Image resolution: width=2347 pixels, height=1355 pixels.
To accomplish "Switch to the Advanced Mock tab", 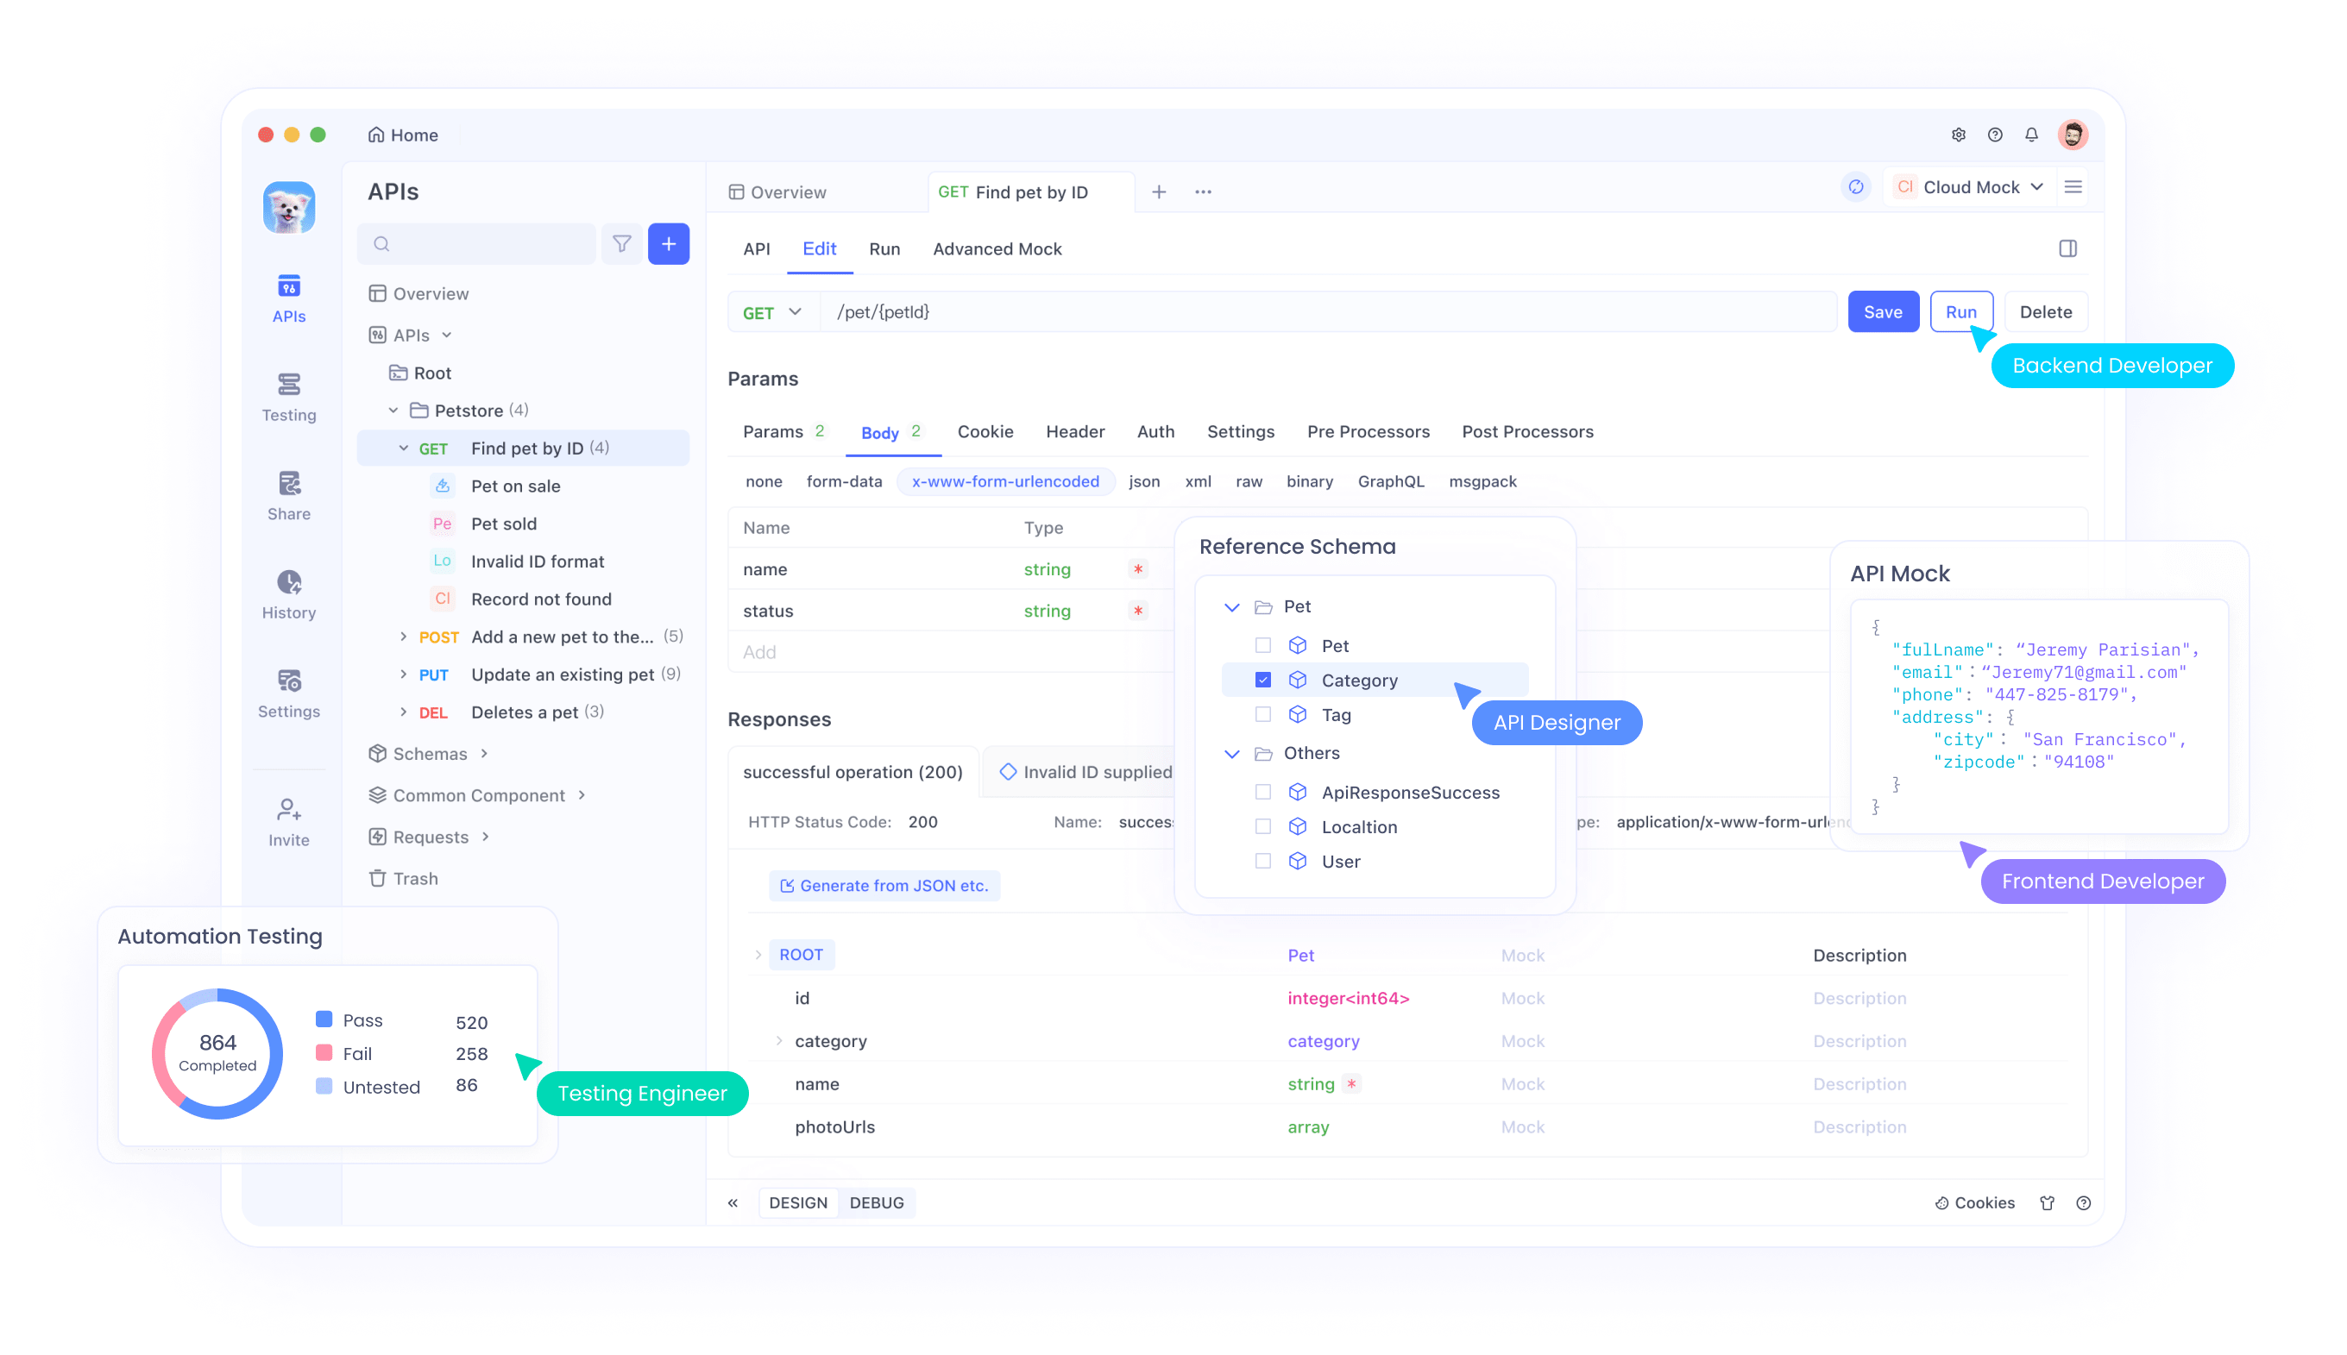I will click(x=997, y=248).
